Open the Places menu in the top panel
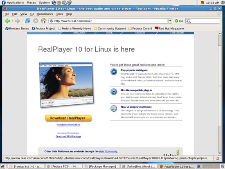The height and width of the screenshot is (169, 225). coord(31,2)
